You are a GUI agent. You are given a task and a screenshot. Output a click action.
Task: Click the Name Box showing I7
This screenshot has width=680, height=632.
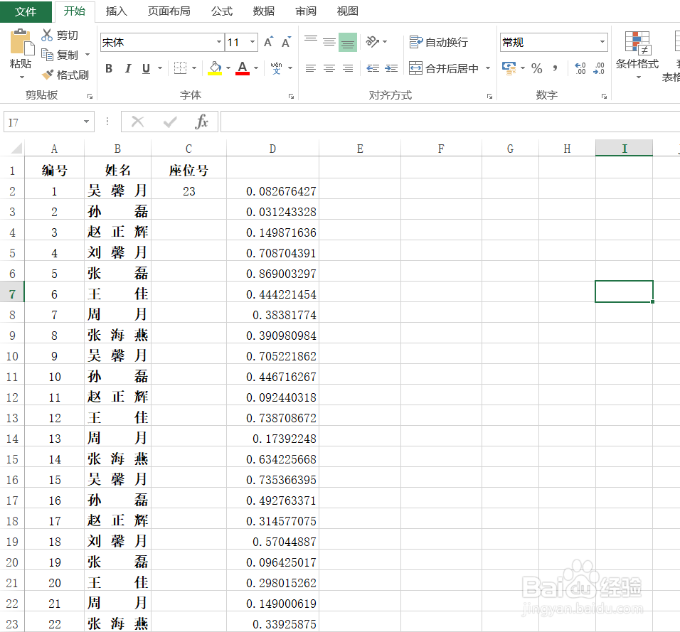click(x=43, y=122)
